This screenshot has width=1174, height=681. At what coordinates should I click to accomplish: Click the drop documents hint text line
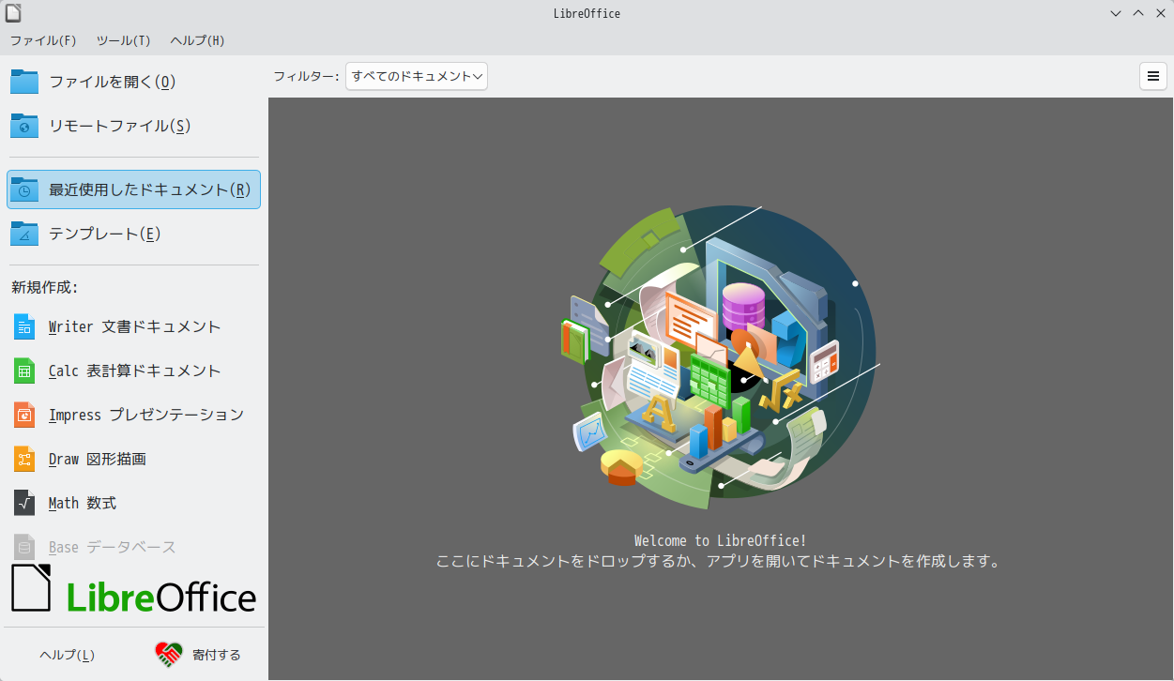pyautogui.click(x=719, y=562)
